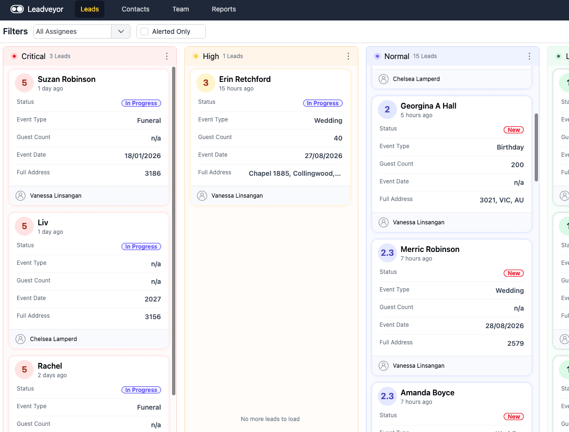Image resolution: width=569 pixels, height=432 pixels.
Task: Open the All Assignees dropdown
Action: tap(121, 31)
